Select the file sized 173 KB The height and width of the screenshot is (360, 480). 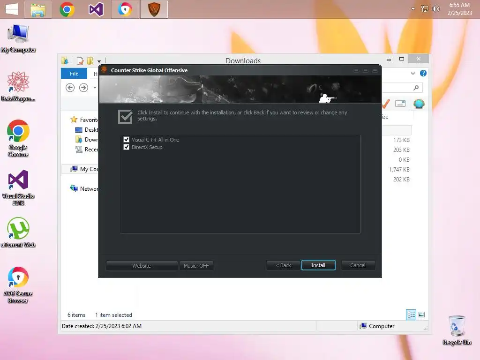pos(401,140)
